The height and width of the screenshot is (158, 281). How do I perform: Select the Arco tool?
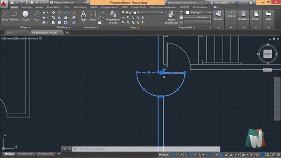(36, 16)
